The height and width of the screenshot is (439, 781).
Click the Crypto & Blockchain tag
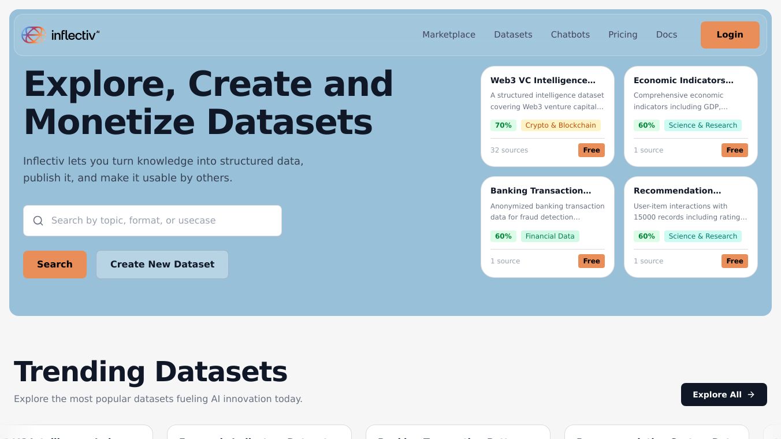pos(560,125)
